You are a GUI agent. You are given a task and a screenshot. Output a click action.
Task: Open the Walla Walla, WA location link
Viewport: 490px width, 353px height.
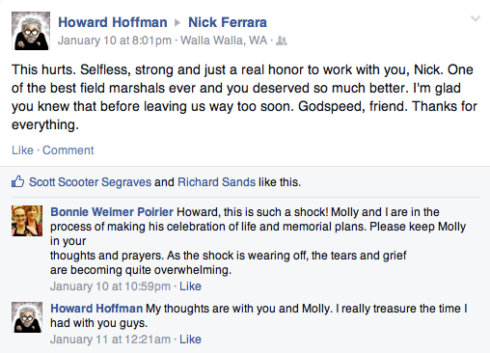tap(224, 41)
